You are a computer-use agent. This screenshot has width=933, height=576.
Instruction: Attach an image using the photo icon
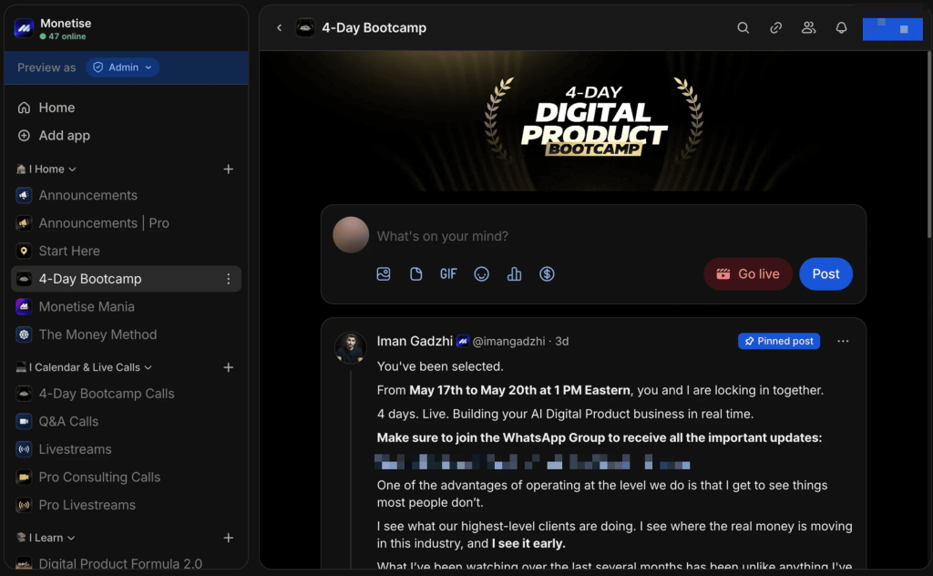pos(384,273)
